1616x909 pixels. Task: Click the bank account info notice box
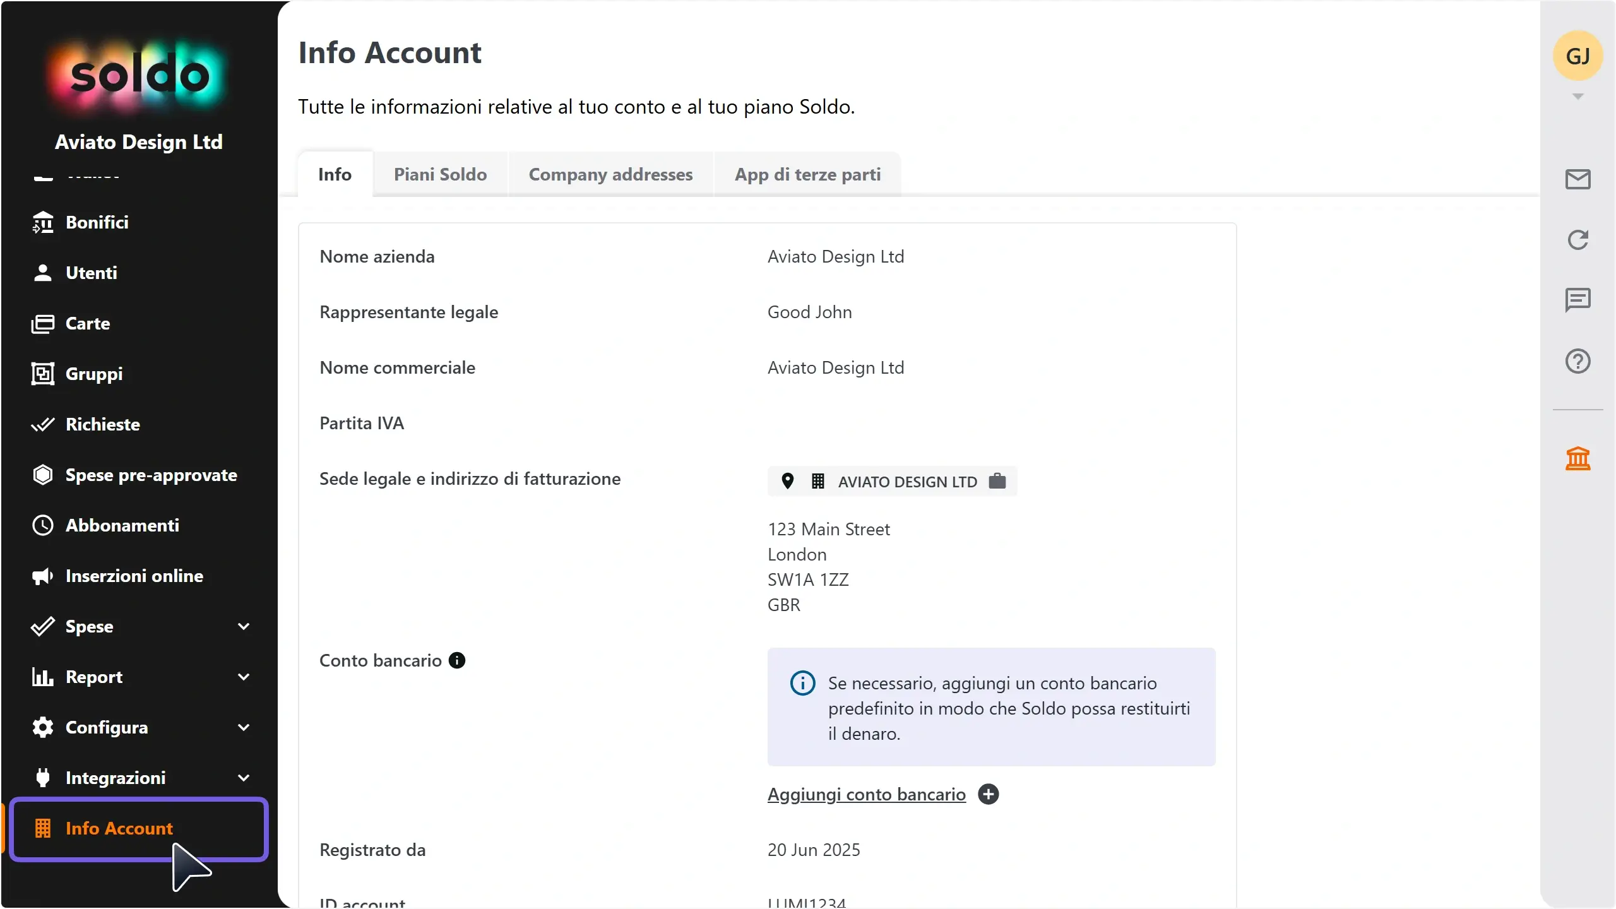991,707
